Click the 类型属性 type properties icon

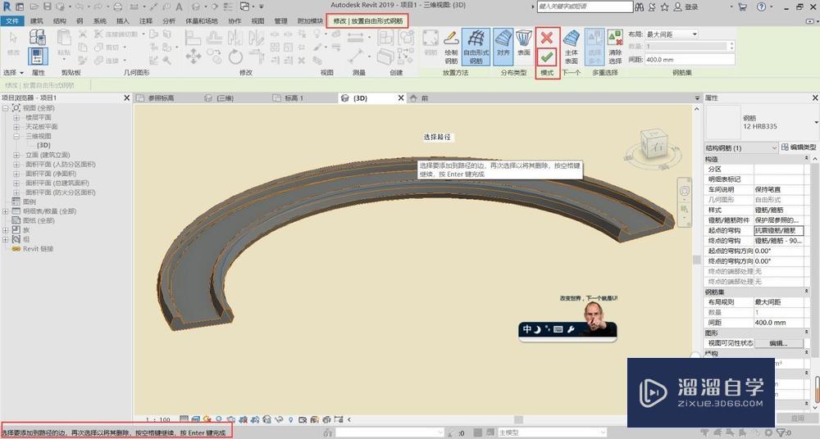tap(38, 37)
